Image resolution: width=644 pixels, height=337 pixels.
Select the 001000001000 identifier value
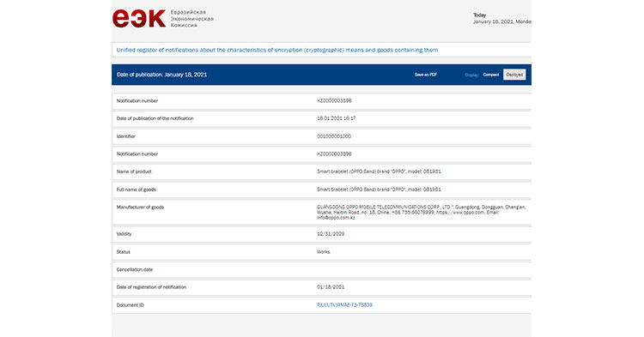click(334, 136)
